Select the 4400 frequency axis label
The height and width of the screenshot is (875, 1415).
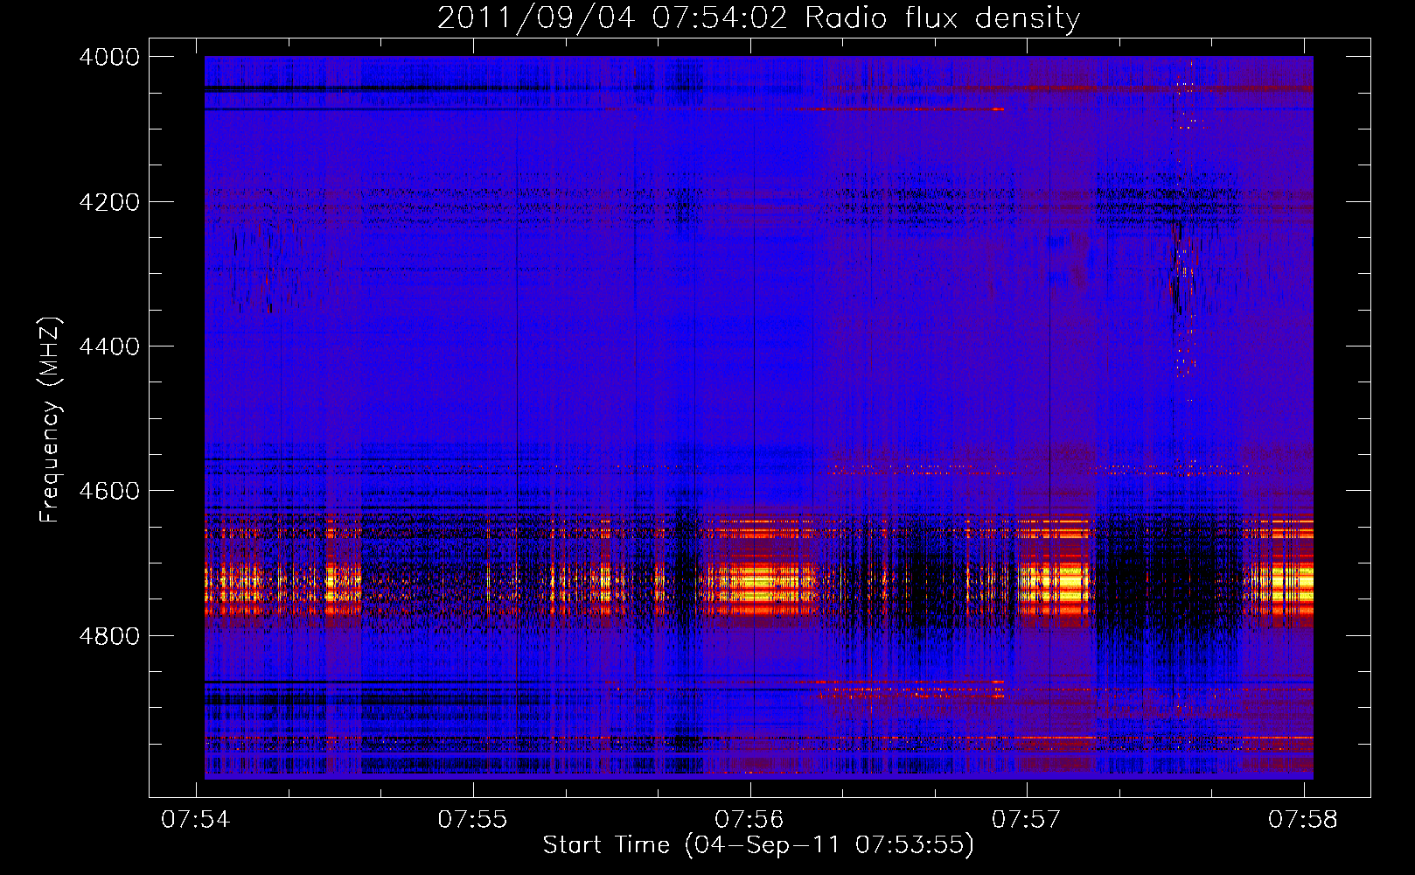(x=108, y=346)
